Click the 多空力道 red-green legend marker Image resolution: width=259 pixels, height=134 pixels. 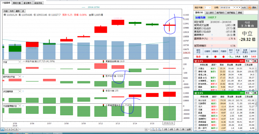click(104, 91)
